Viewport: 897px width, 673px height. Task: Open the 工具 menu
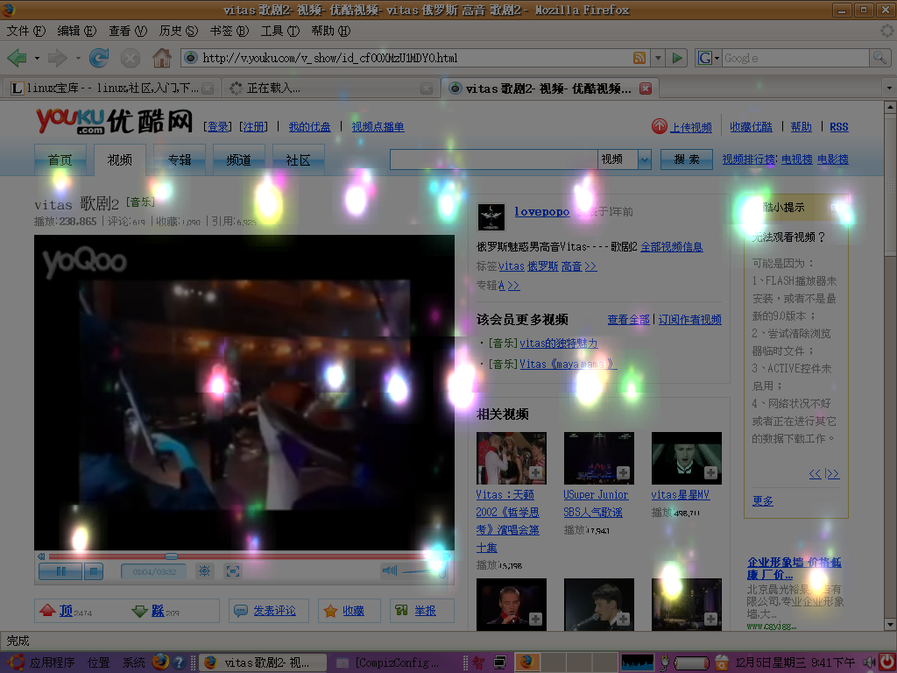(x=280, y=31)
